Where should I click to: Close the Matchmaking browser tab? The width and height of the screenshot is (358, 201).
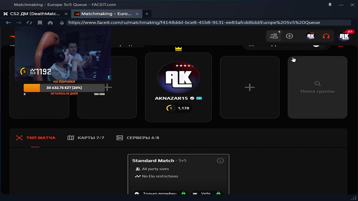pos(137,14)
